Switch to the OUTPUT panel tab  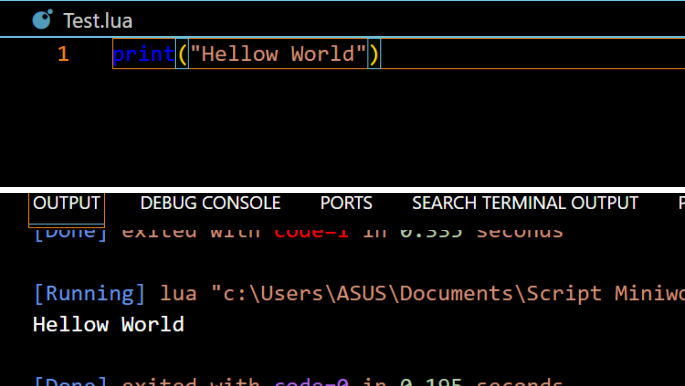point(66,203)
